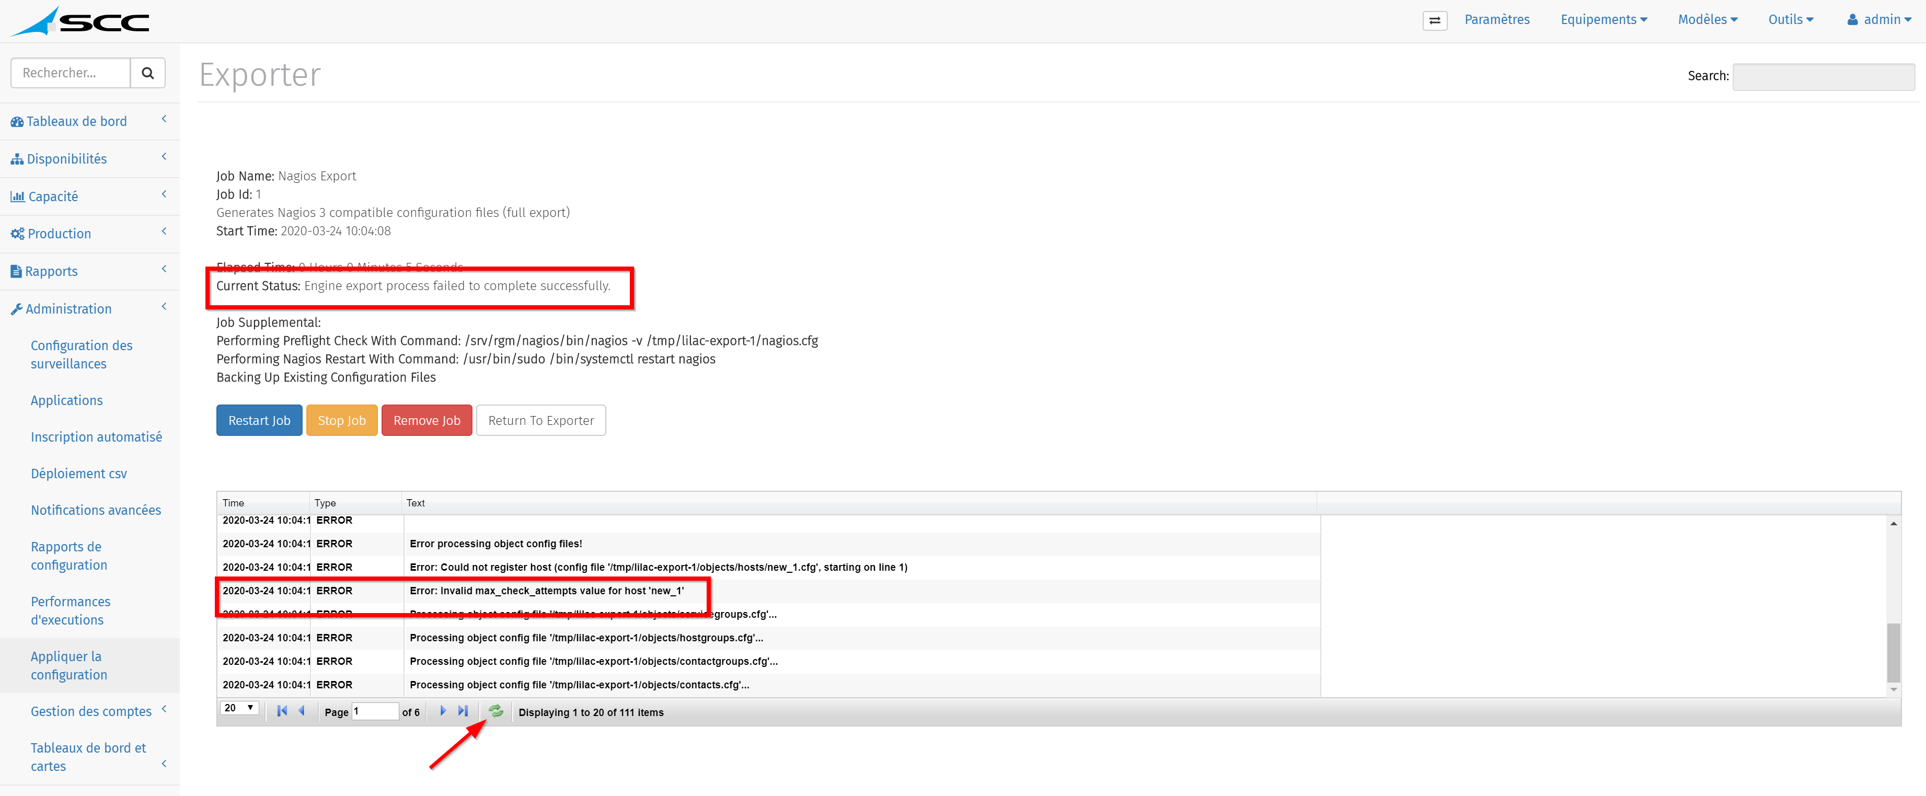1926x796 pixels.
Task: Select row processing contactgroups.cfg
Action: coord(769,662)
